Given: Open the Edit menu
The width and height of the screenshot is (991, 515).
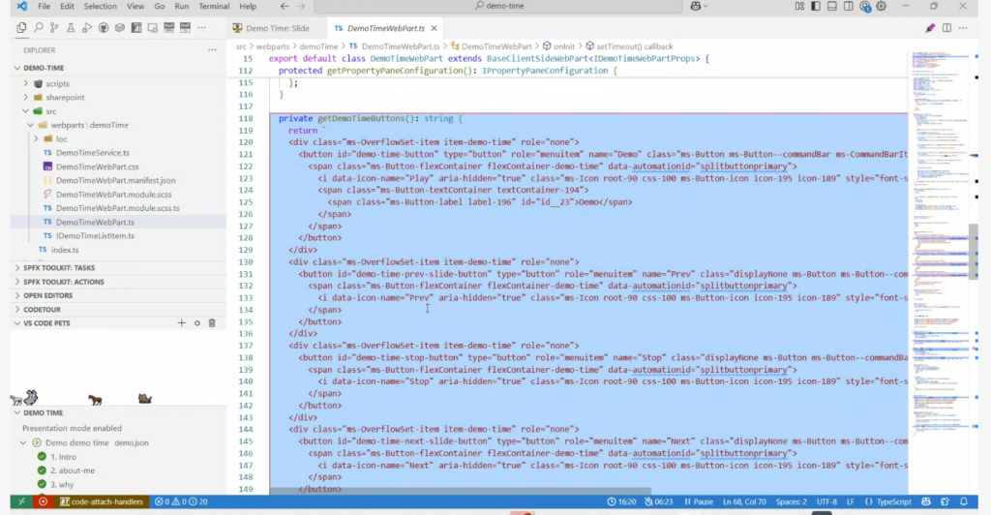Looking at the screenshot, I should 67,6.
